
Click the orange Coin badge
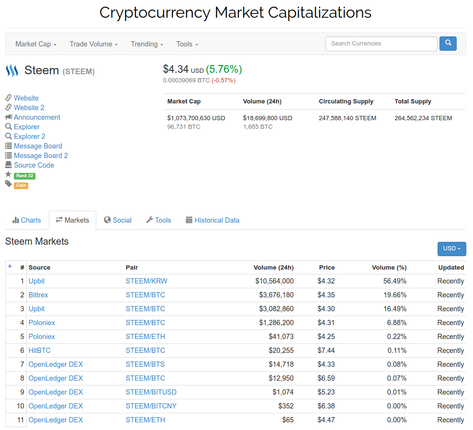pos(21,185)
